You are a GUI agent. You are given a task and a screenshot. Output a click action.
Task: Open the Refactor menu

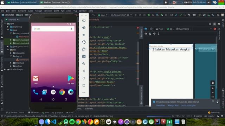pyautogui.click(x=48, y=11)
